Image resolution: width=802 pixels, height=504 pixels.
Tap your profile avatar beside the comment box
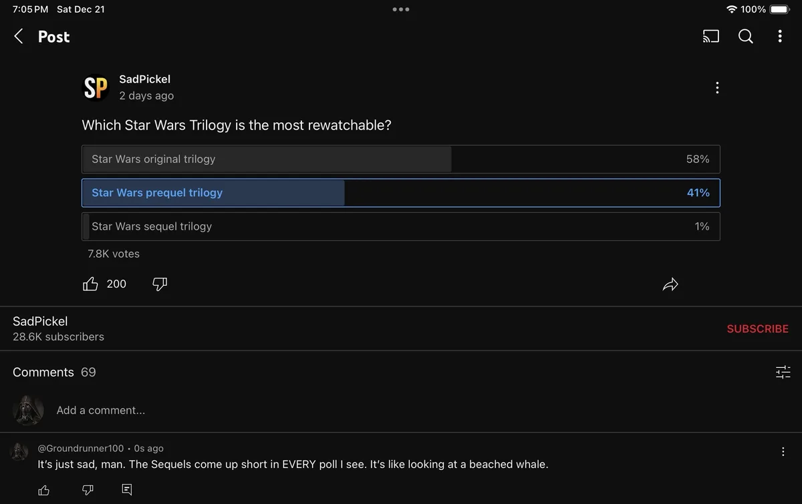click(28, 410)
